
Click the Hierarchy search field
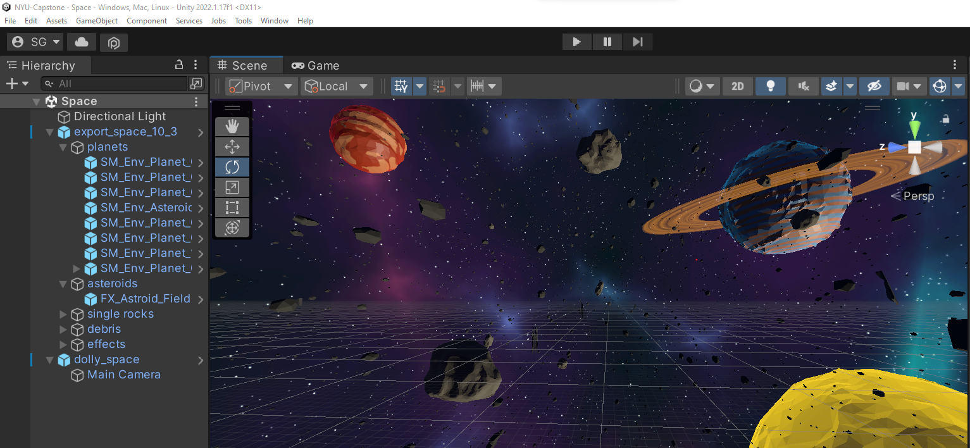[x=116, y=84]
